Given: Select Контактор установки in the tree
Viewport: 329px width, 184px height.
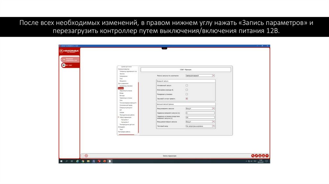Looking at the screenshot, I should (126, 86).
